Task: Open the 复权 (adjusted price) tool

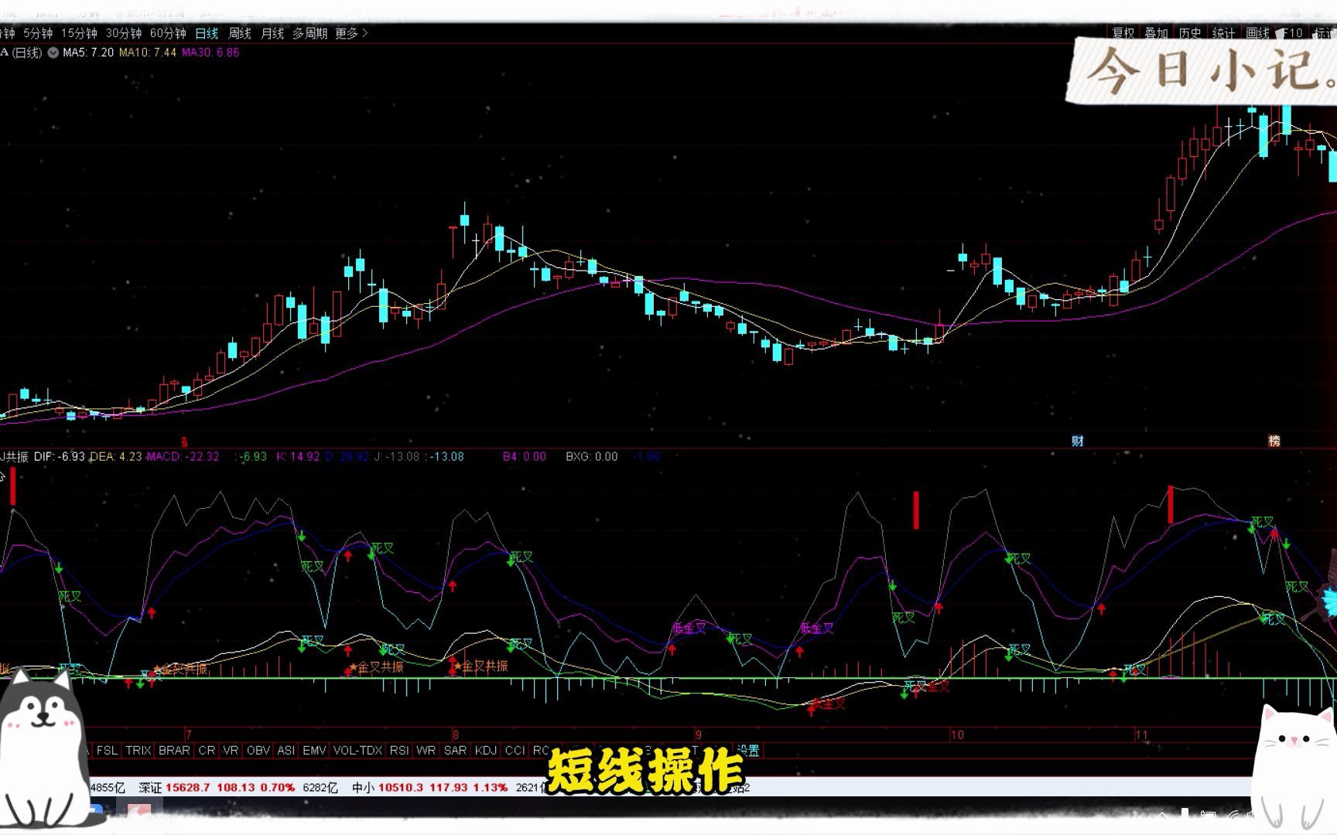Action: click(x=1124, y=34)
